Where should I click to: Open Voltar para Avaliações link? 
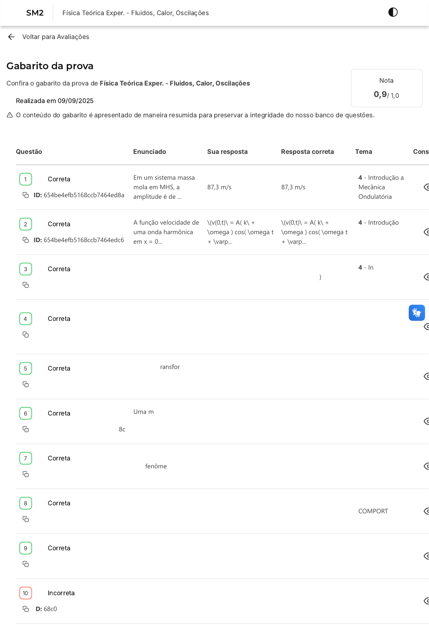pos(56,37)
